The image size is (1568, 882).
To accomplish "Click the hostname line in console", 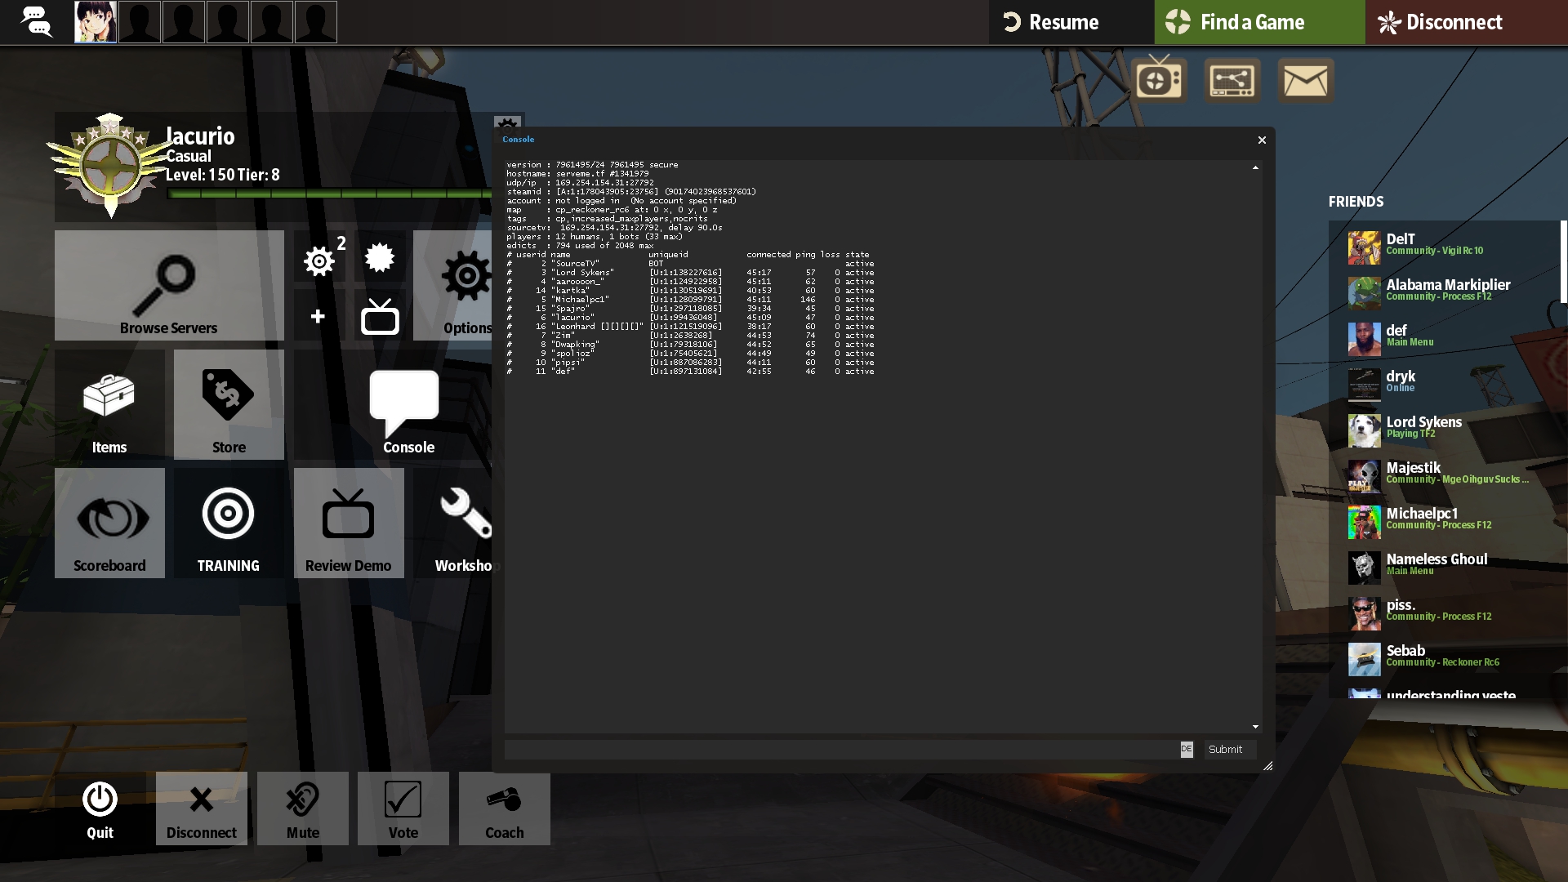I will [x=577, y=174].
